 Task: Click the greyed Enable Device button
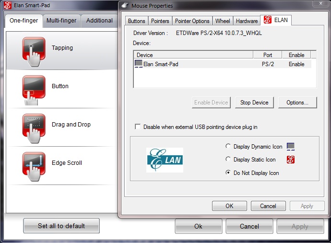[211, 103]
